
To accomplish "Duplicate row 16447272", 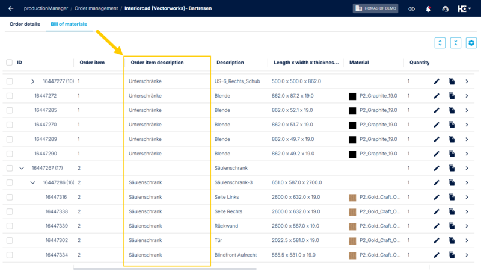I will pyautogui.click(x=452, y=96).
